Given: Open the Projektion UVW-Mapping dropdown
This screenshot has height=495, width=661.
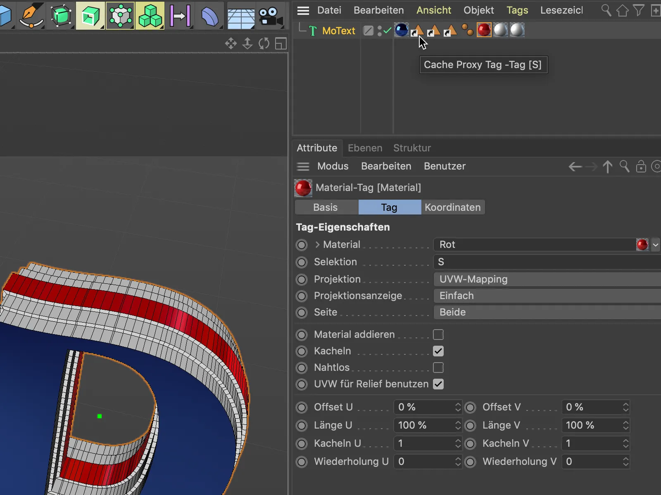Looking at the screenshot, I should pos(547,279).
